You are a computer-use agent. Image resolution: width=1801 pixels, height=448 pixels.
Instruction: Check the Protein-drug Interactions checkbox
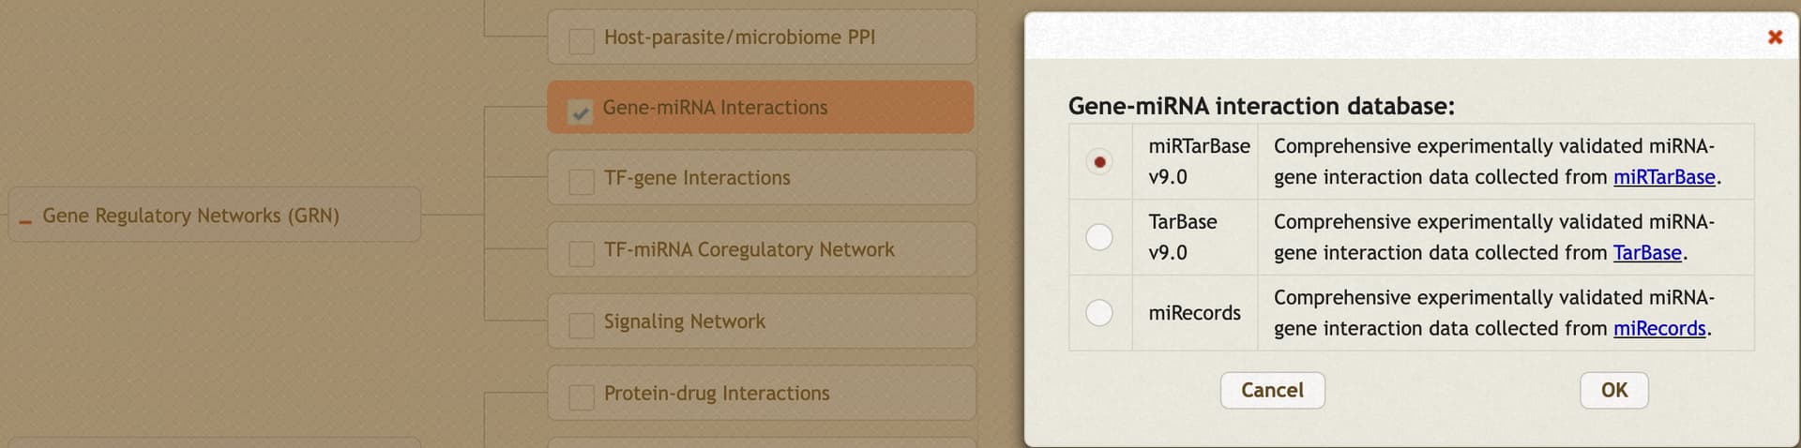tap(582, 396)
